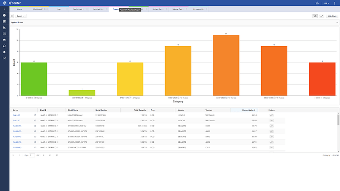Image resolution: width=340 pixels, height=191 pixels.
Task: Click the page number input field
Action: [32, 155]
